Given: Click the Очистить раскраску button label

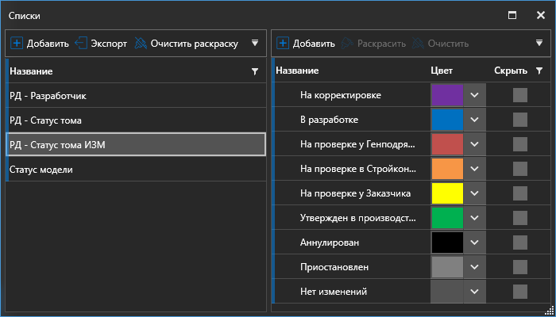Looking at the screenshot, I should pos(194,44).
